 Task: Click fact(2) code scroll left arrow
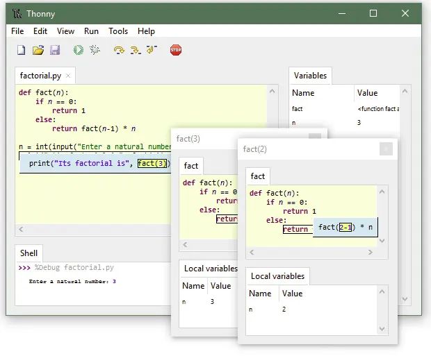[x=252, y=252]
